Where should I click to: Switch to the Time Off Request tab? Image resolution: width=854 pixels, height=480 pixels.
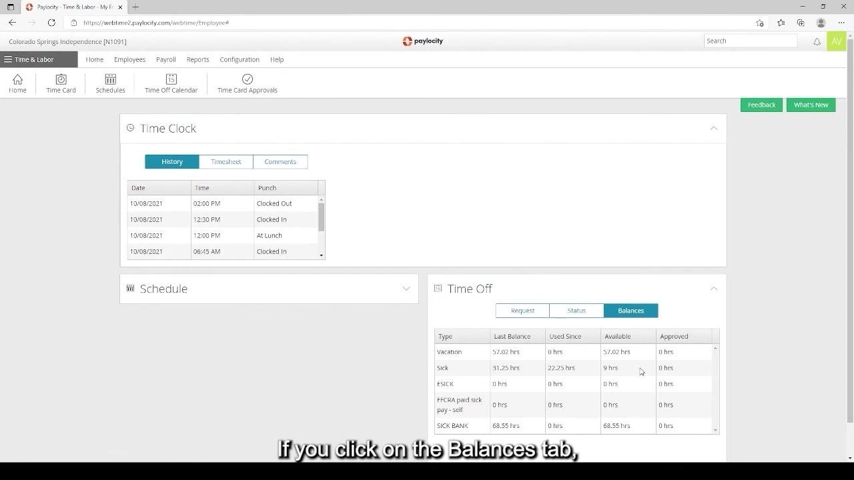pyautogui.click(x=522, y=311)
